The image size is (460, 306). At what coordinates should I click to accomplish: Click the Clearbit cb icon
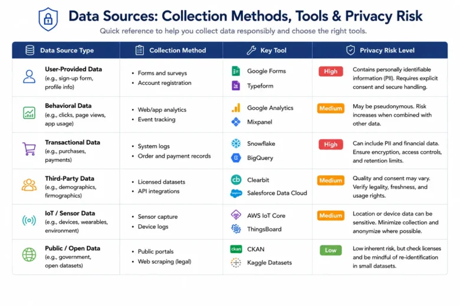(x=236, y=180)
